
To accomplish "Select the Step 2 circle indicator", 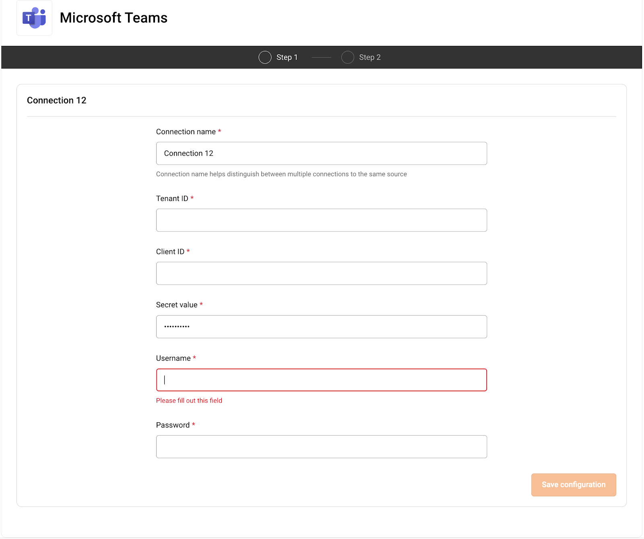I will [348, 57].
